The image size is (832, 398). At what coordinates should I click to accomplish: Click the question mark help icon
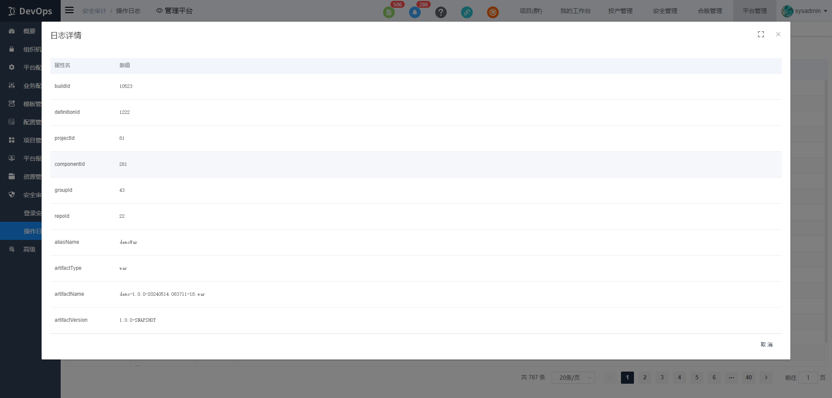441,12
